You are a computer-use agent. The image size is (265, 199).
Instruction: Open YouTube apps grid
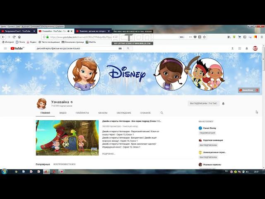239,49
